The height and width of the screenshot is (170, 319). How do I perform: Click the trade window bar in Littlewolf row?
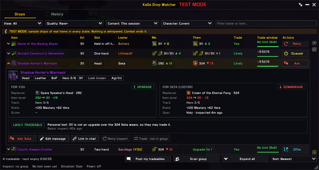(x=267, y=56)
